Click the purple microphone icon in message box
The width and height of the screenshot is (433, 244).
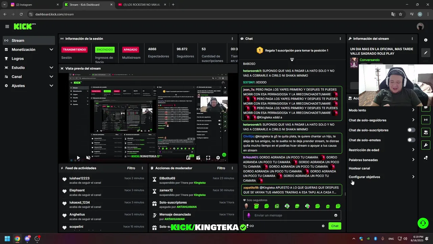[249, 215]
